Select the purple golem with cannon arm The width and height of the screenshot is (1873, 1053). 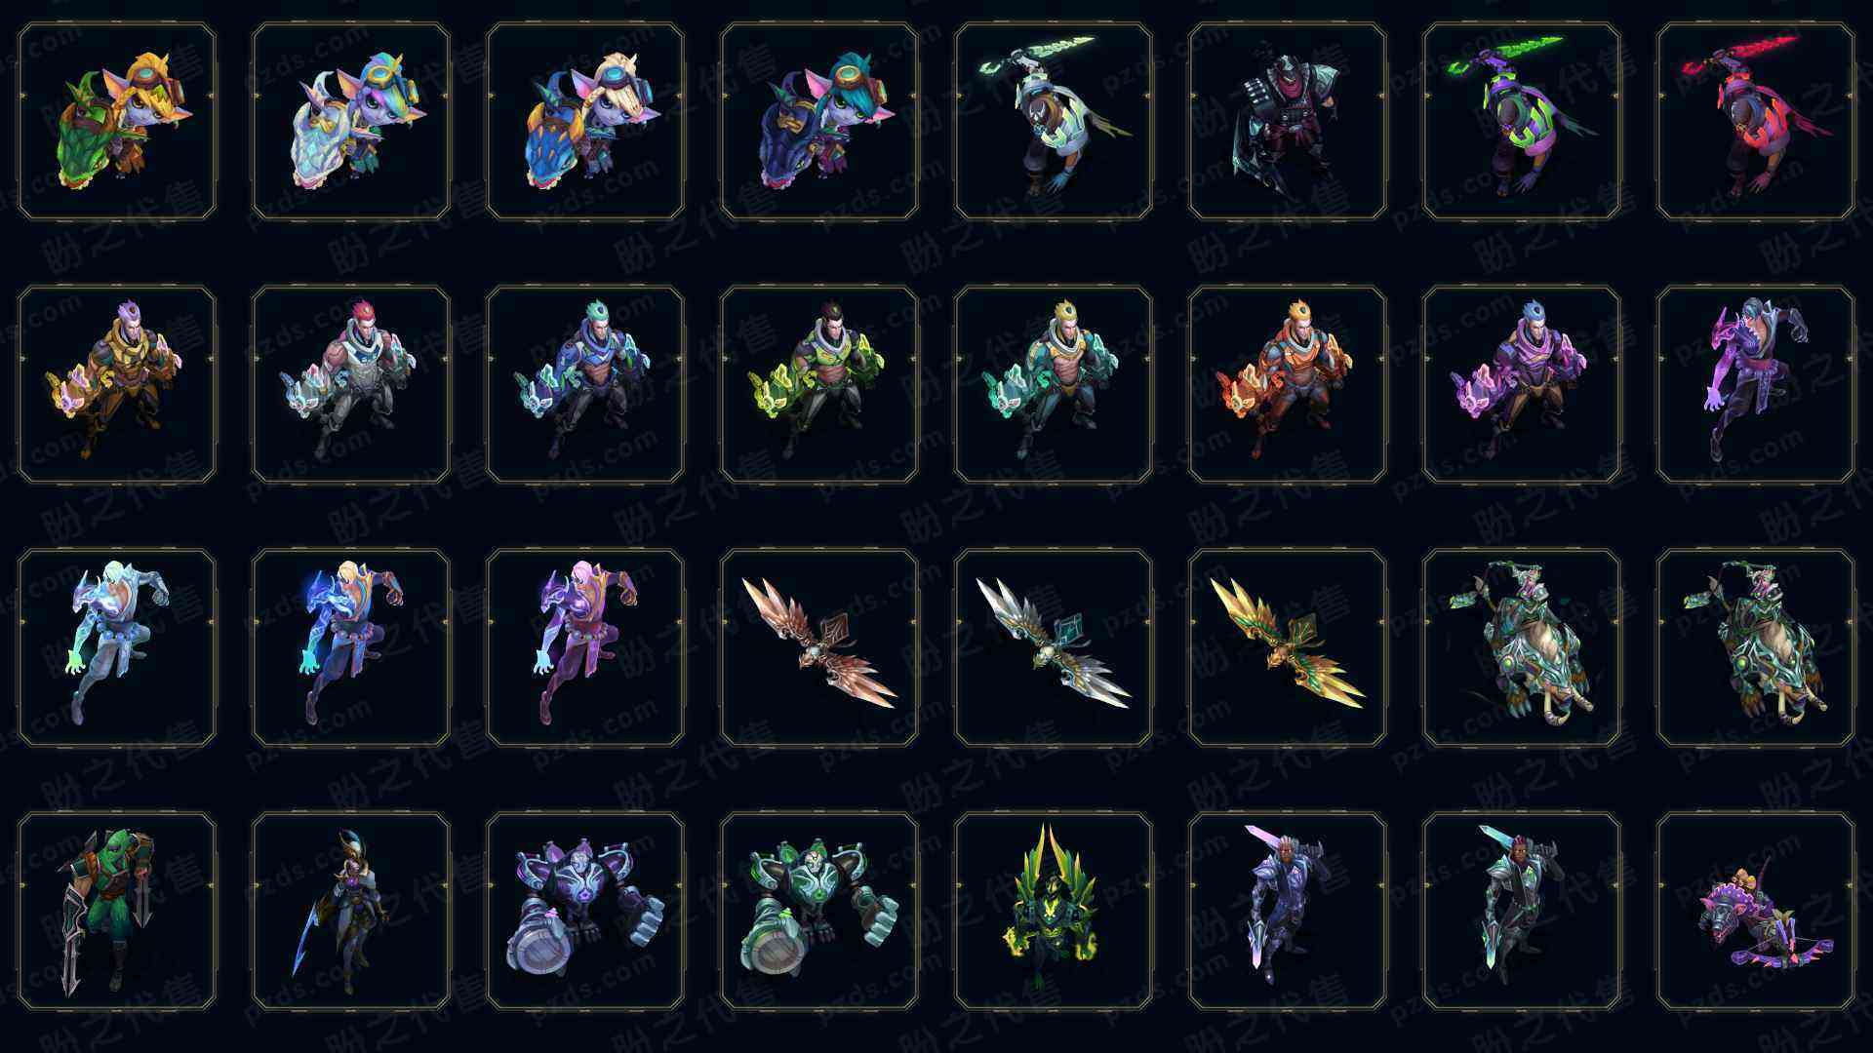pyautogui.click(x=585, y=911)
